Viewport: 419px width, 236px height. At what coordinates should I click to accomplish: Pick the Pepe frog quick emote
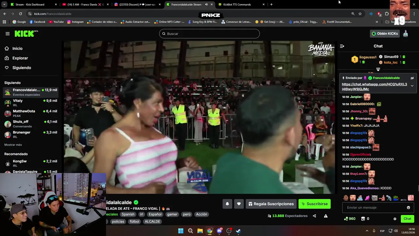pos(396,198)
